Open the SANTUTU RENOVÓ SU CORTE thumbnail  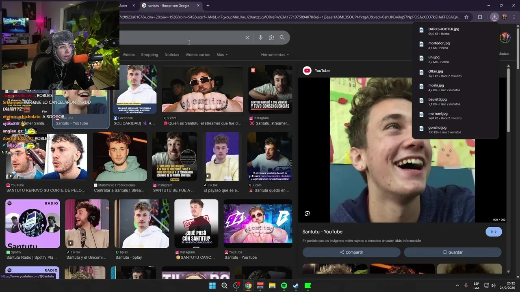[x=46, y=157]
